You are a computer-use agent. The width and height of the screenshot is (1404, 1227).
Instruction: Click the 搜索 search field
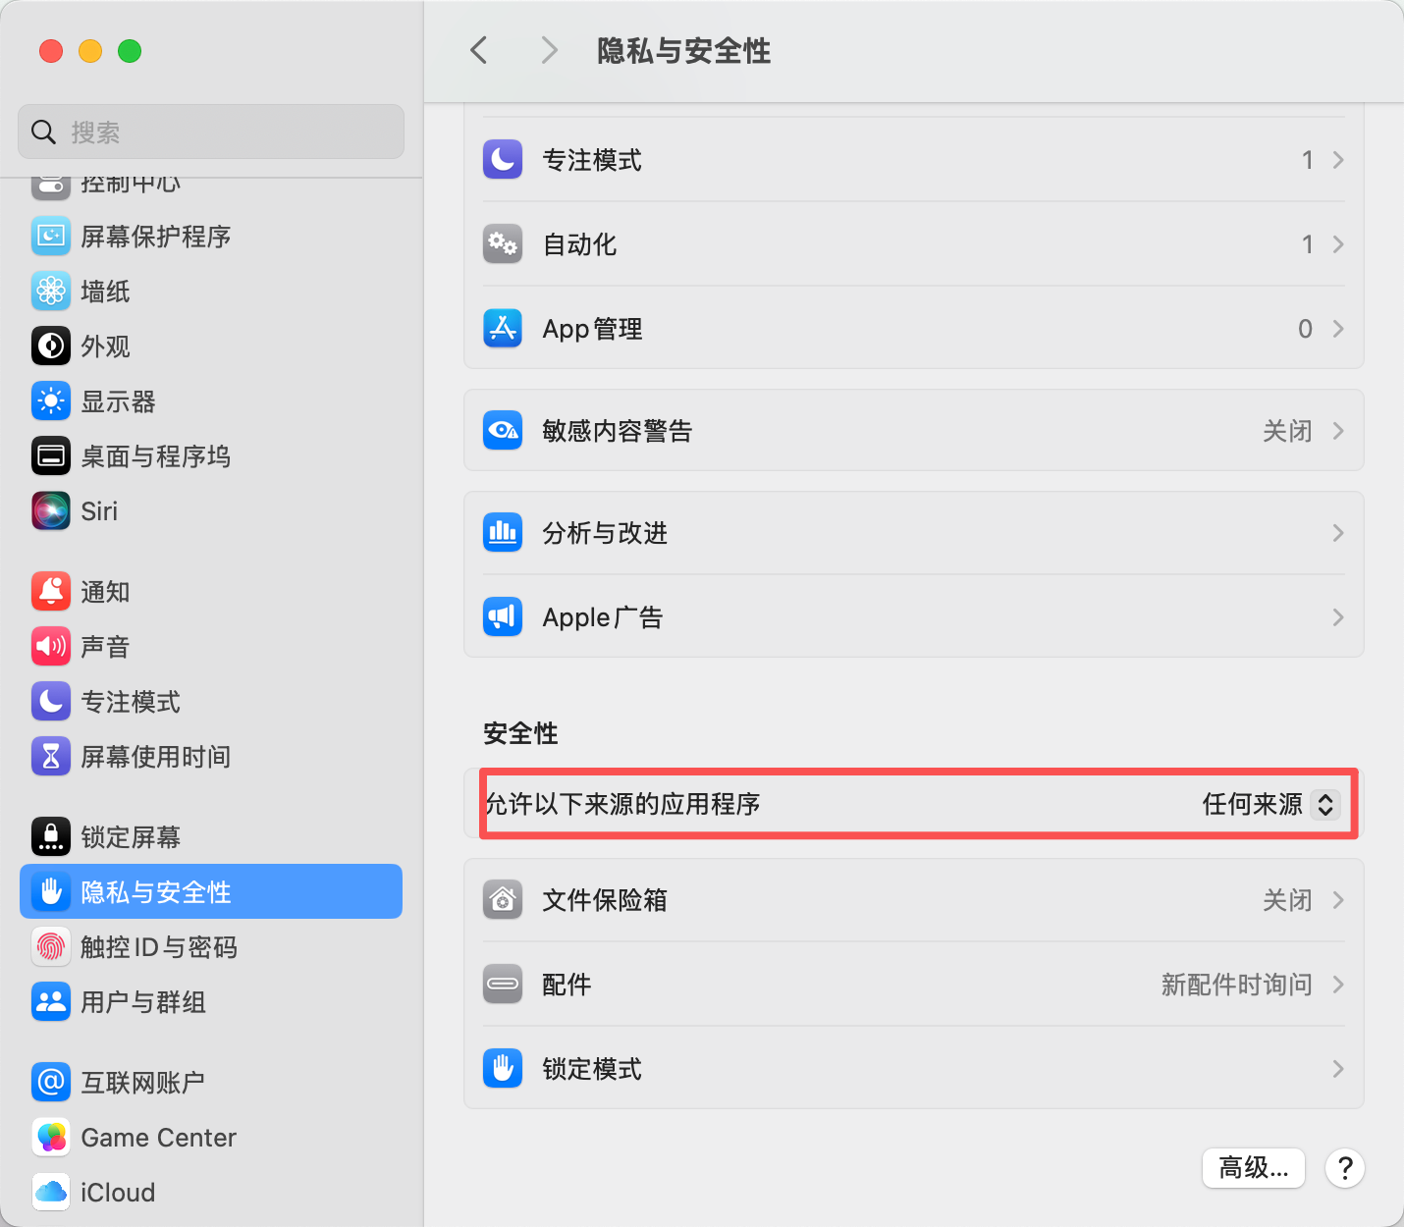click(x=211, y=132)
